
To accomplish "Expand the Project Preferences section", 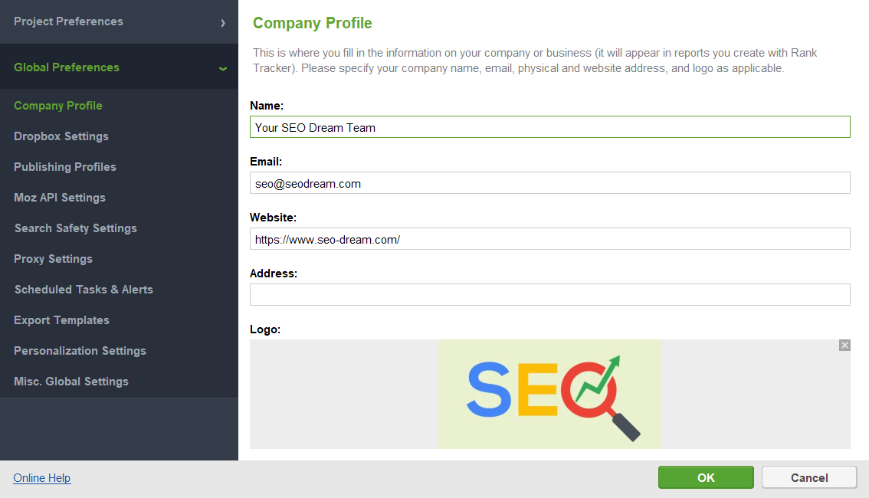I will [68, 21].
